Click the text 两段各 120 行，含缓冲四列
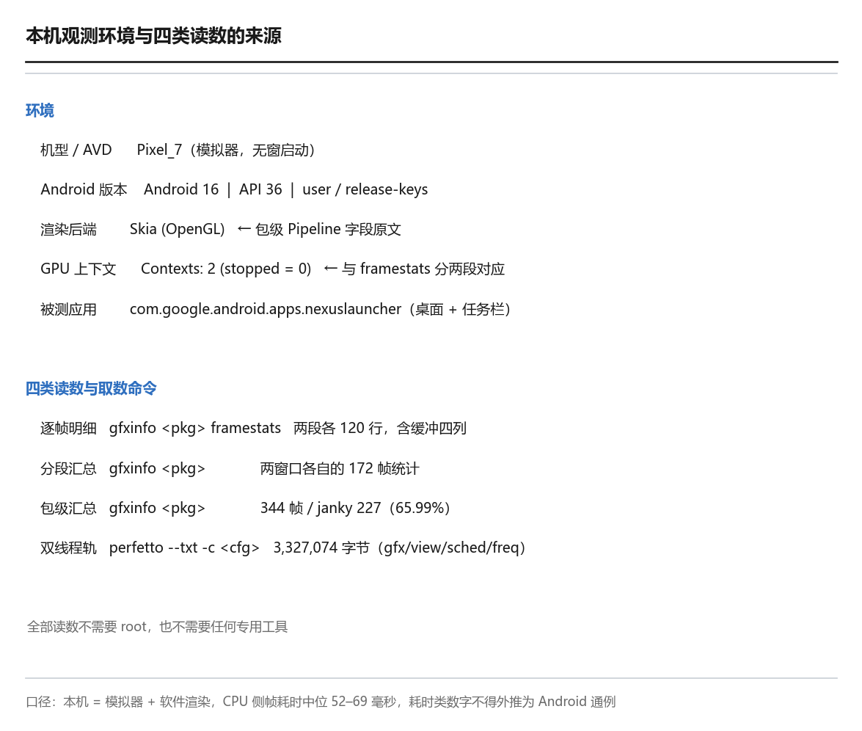This screenshot has height=731, width=862. pos(380,429)
